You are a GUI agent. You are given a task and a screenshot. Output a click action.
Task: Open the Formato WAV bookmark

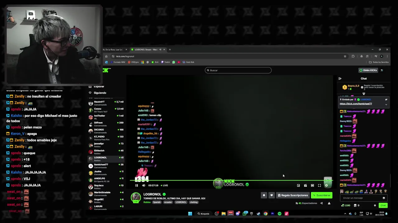point(118,62)
